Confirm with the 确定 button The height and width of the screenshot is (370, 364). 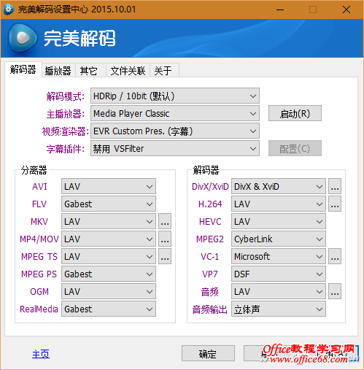(208, 353)
